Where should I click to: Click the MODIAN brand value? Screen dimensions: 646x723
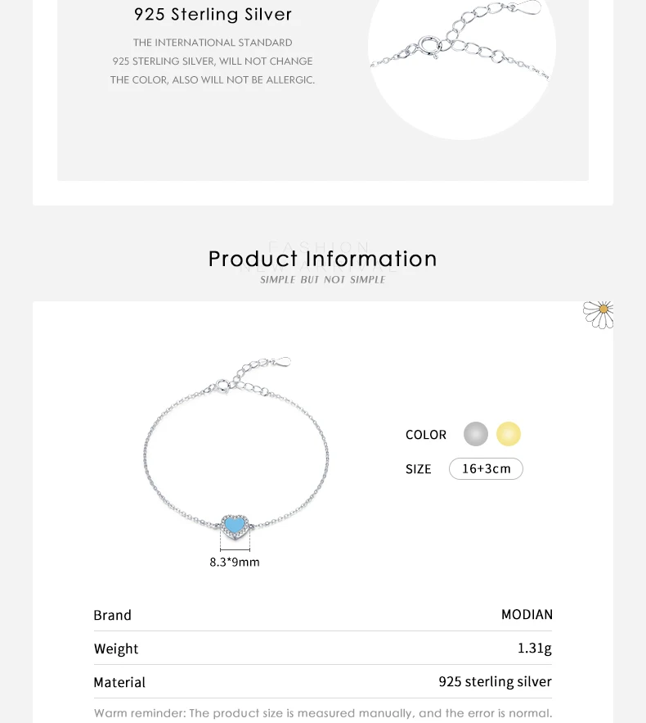(x=527, y=615)
